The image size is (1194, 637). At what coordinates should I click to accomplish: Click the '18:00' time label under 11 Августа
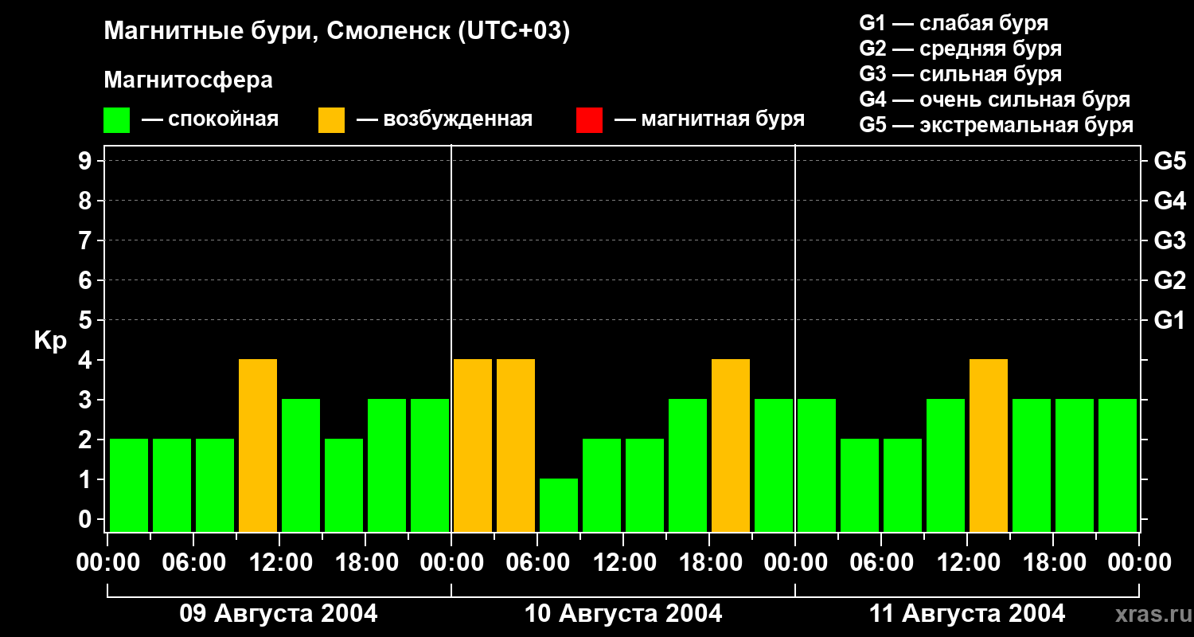(1054, 563)
